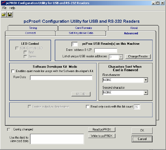
Task: Click the Write to pcPROX button
Action: tap(102, 136)
